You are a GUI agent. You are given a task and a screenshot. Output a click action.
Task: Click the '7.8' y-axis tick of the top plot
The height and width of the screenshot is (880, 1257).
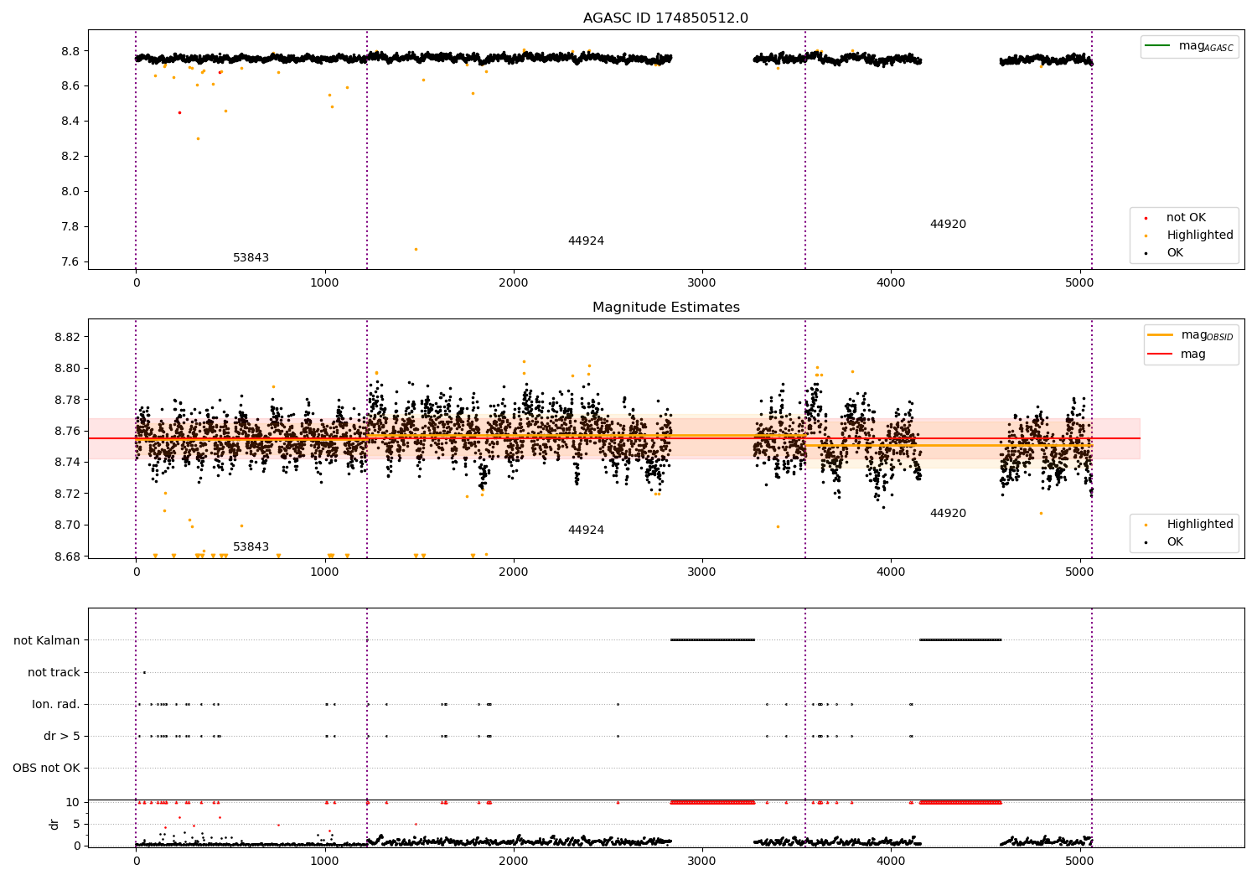70,227
